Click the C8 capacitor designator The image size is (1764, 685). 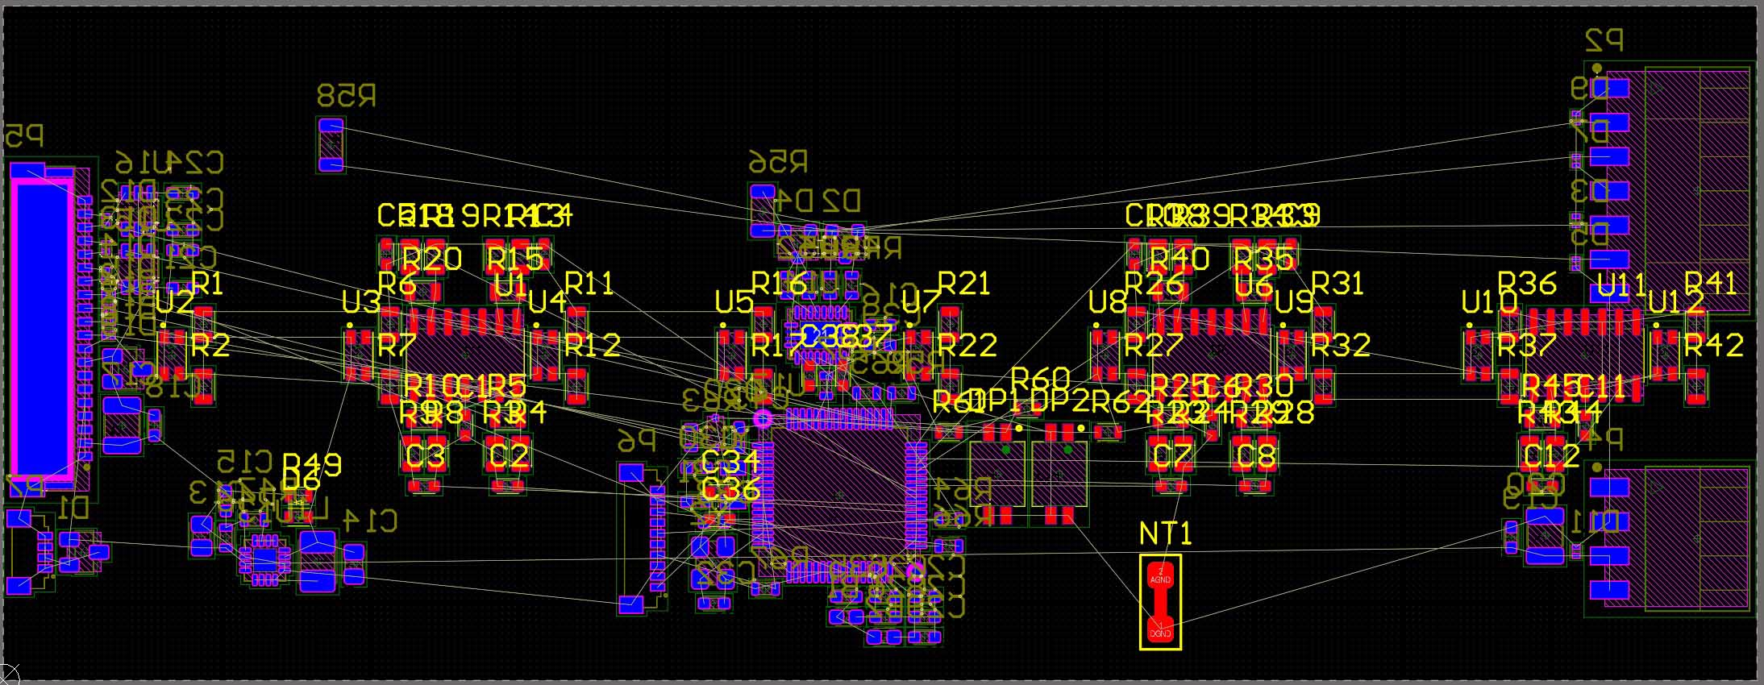tap(1255, 456)
